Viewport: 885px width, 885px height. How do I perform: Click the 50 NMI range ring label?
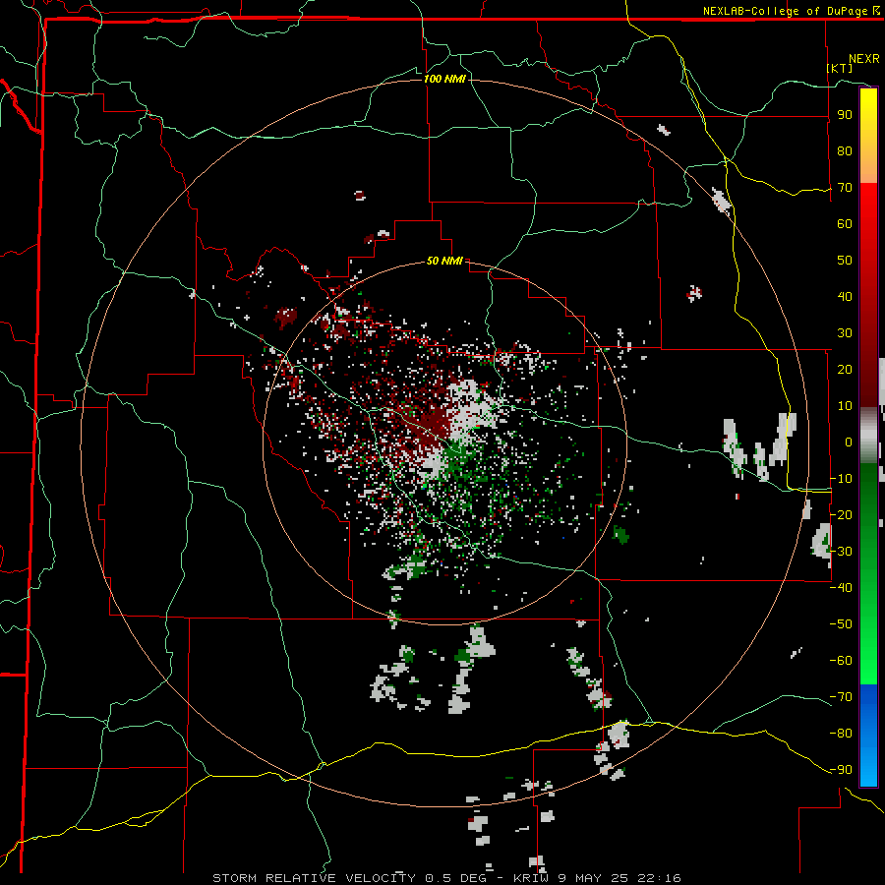click(444, 261)
